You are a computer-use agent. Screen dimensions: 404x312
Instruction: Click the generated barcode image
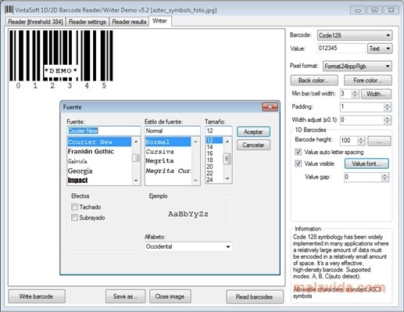[61, 59]
